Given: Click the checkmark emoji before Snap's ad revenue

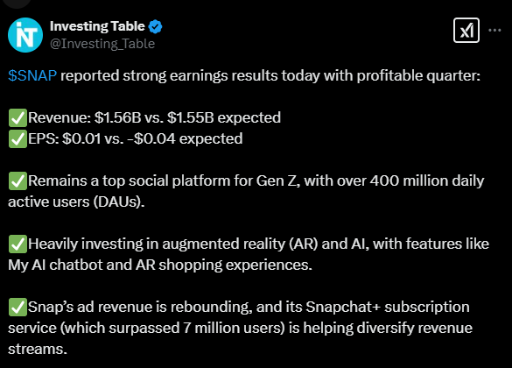Looking at the screenshot, I should pos(18,308).
